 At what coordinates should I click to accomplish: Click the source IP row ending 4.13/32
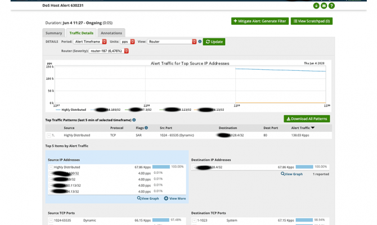117,192
